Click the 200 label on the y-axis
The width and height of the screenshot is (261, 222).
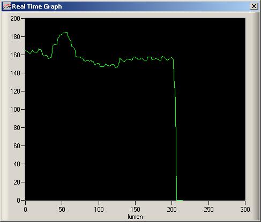(15, 19)
